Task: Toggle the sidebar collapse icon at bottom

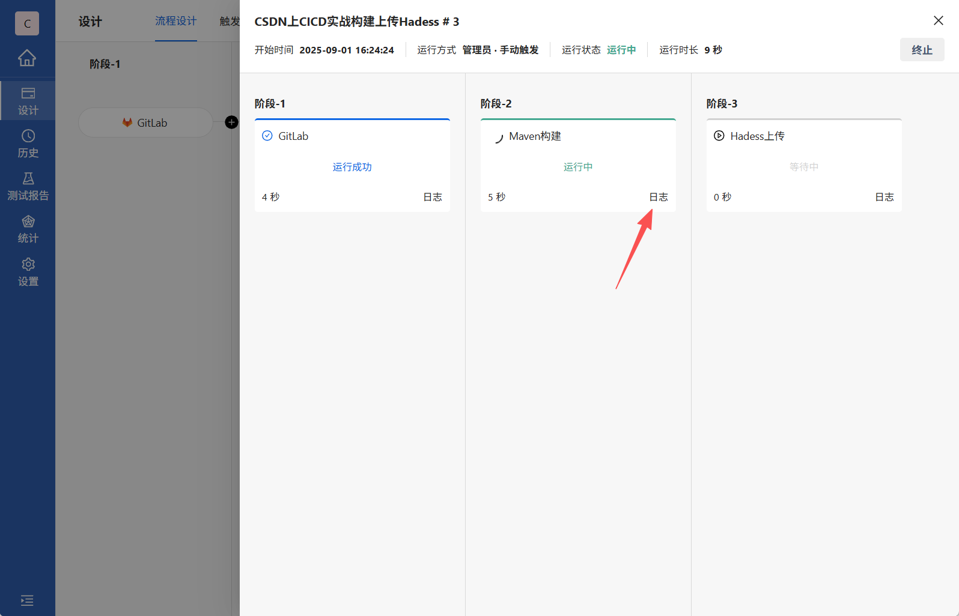Action: (27, 600)
